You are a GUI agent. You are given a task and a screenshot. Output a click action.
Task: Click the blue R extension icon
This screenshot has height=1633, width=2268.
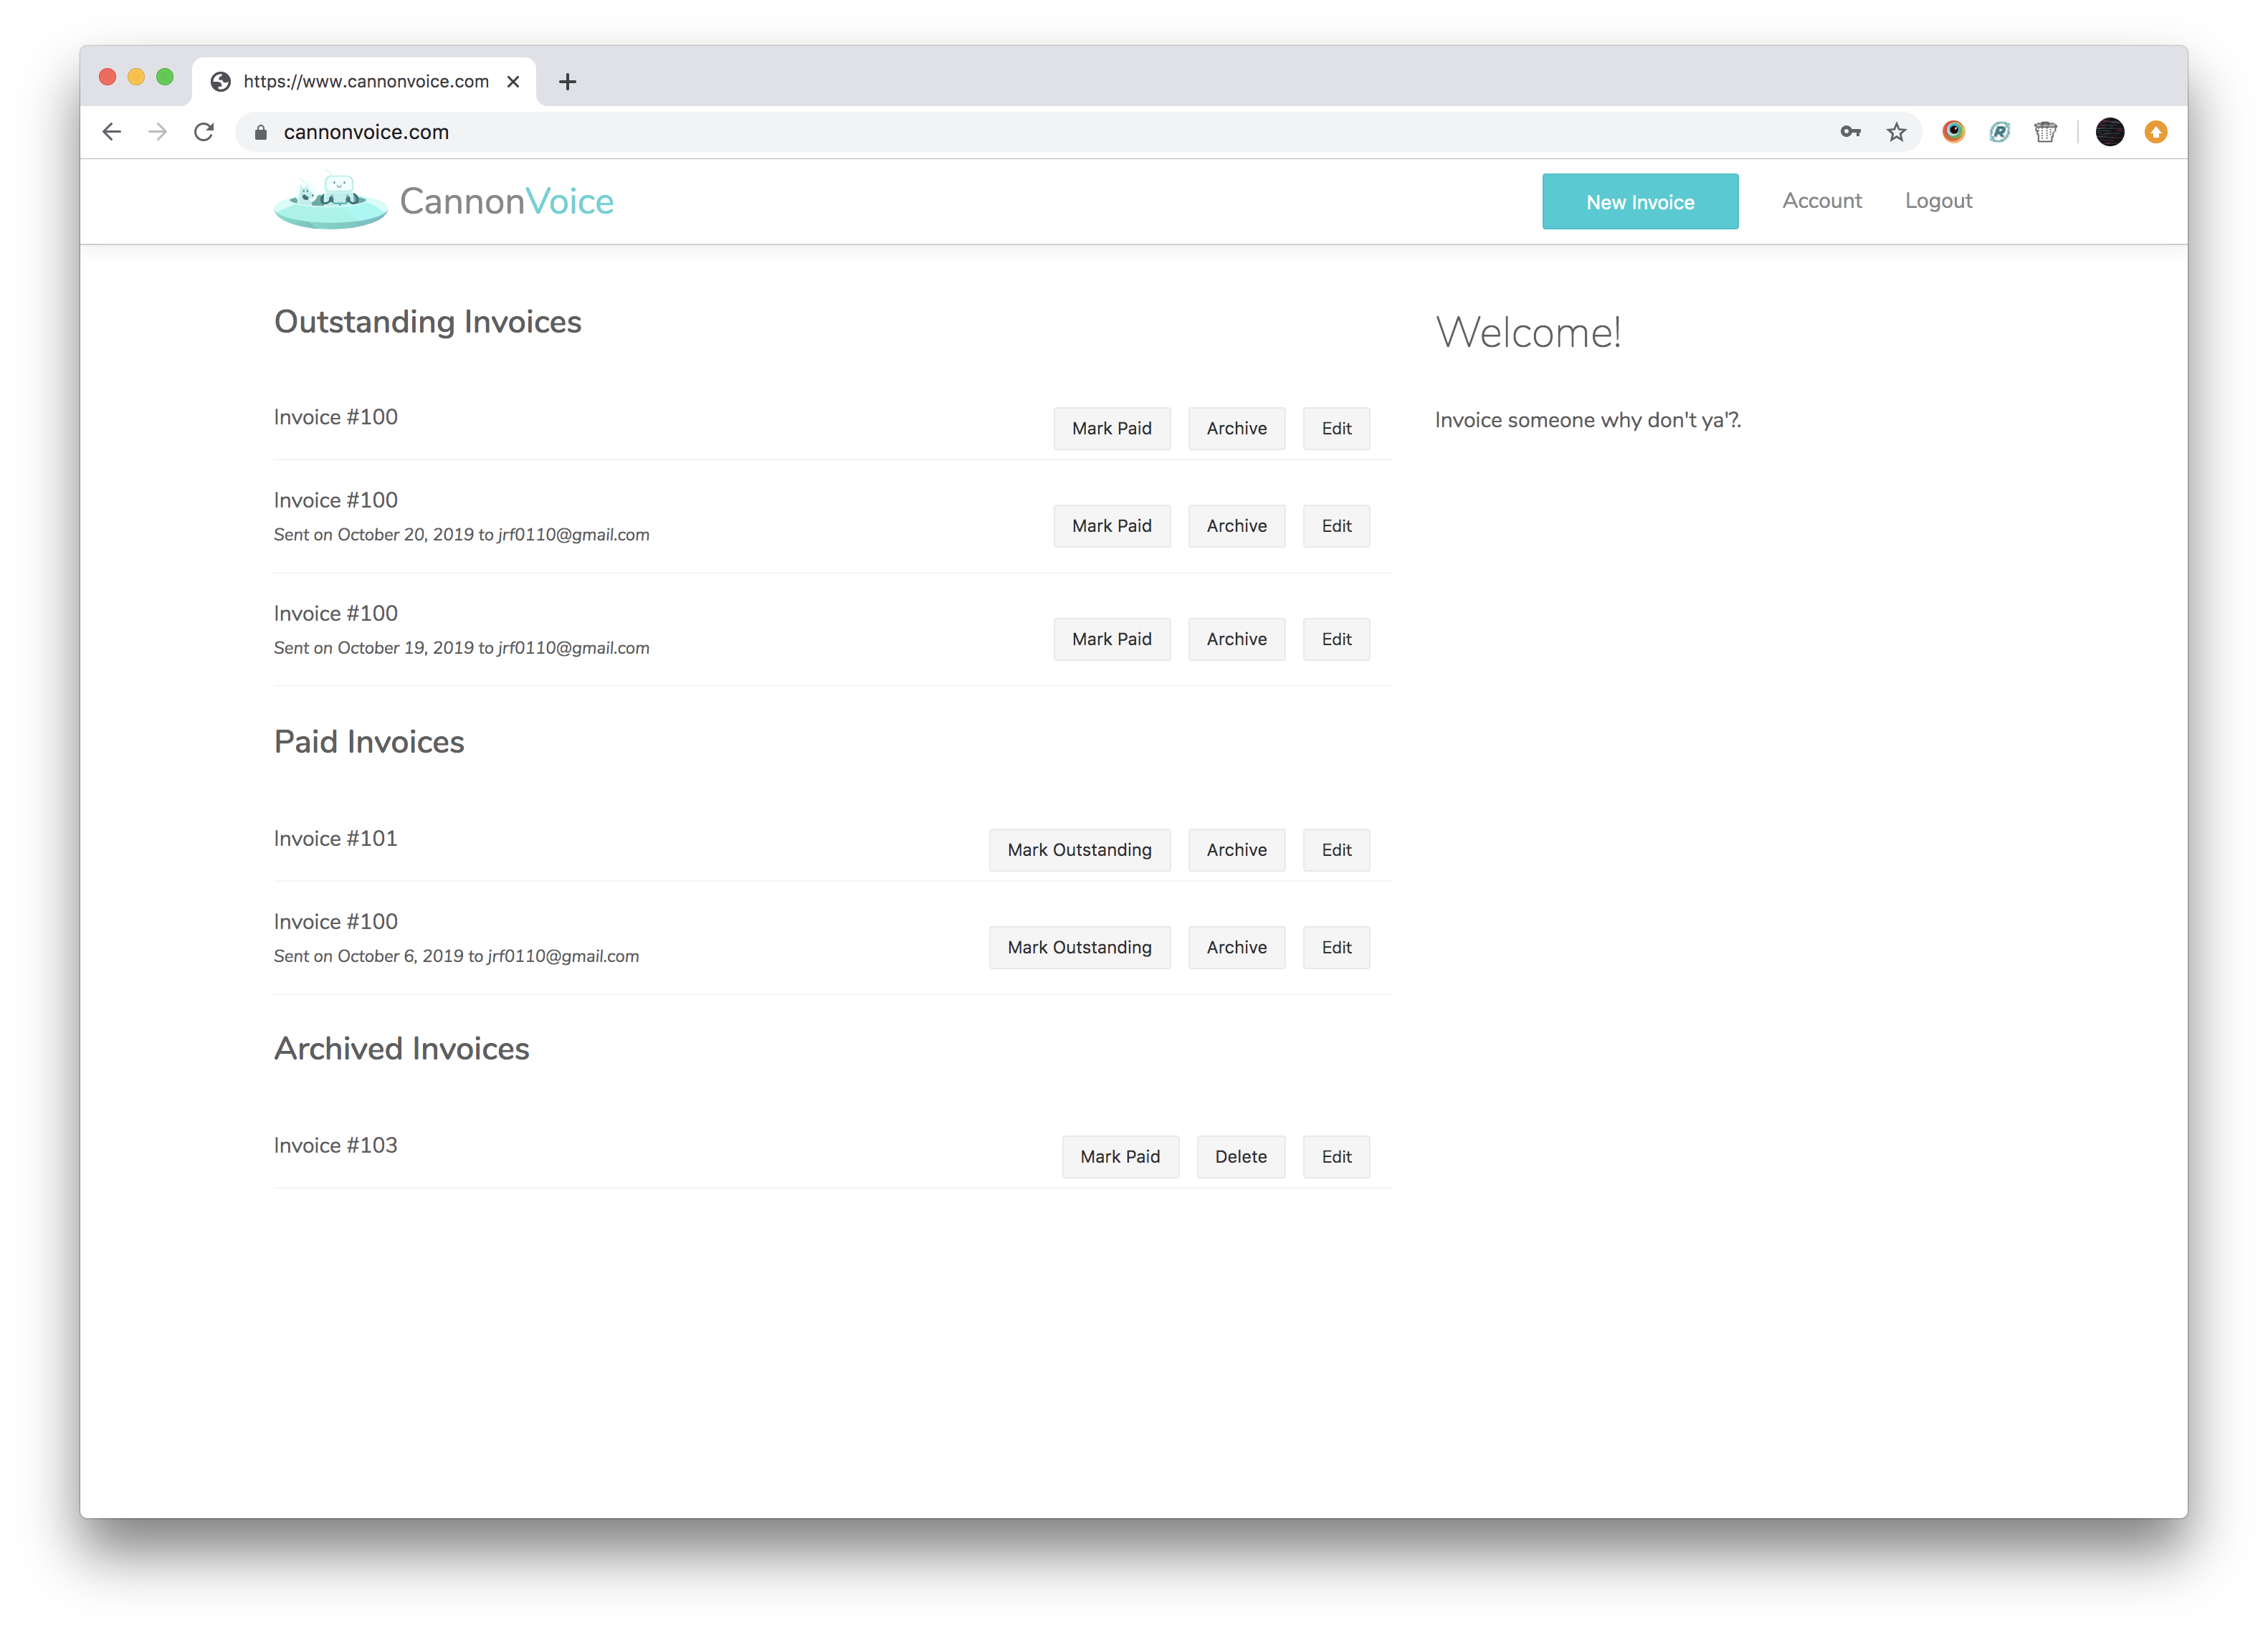coord(1999,132)
